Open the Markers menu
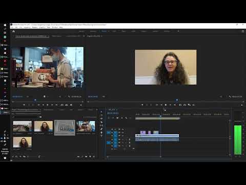This screenshot has height=185, width=246. pos(35,27)
